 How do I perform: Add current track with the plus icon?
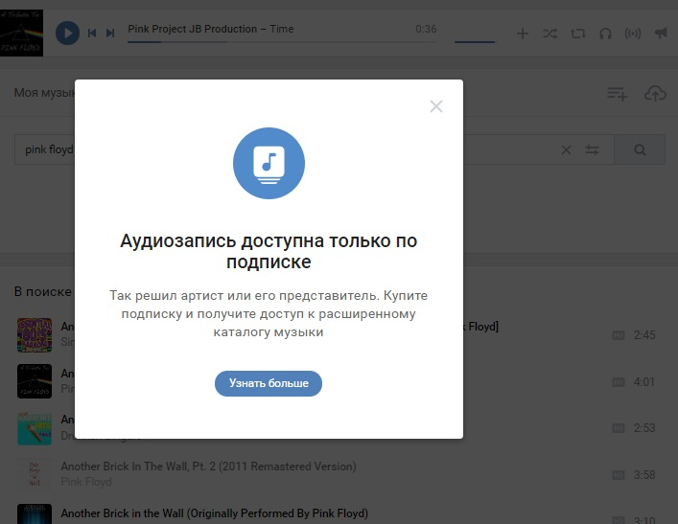click(523, 34)
